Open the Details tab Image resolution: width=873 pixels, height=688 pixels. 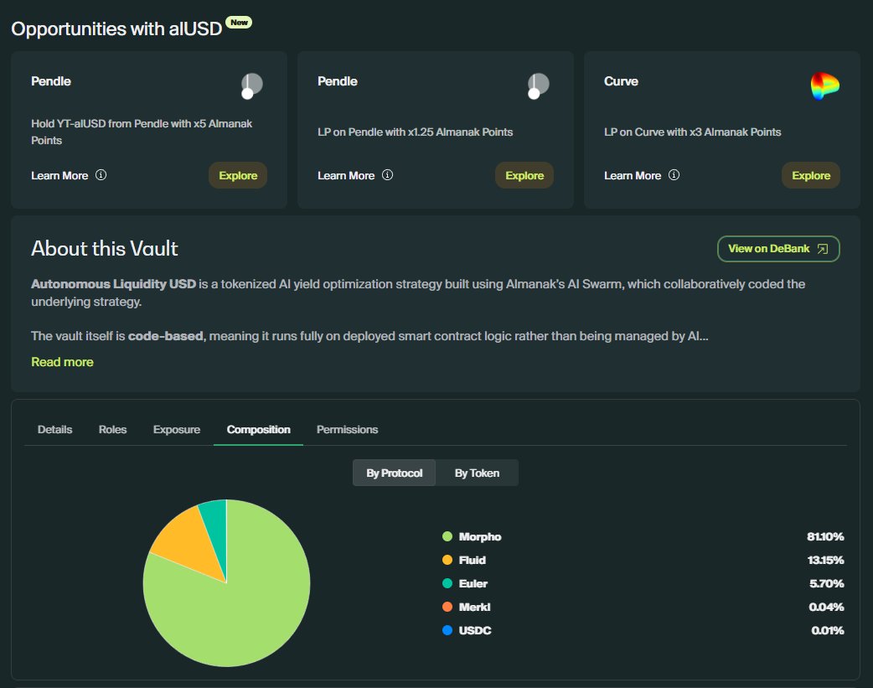(x=54, y=430)
